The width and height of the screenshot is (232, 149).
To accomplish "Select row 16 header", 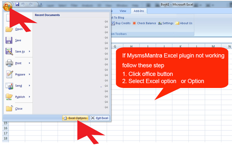I will click(x=5, y=128).
